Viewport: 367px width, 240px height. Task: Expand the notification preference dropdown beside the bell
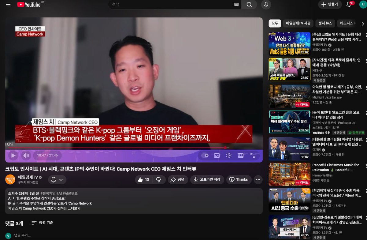coord(61,180)
